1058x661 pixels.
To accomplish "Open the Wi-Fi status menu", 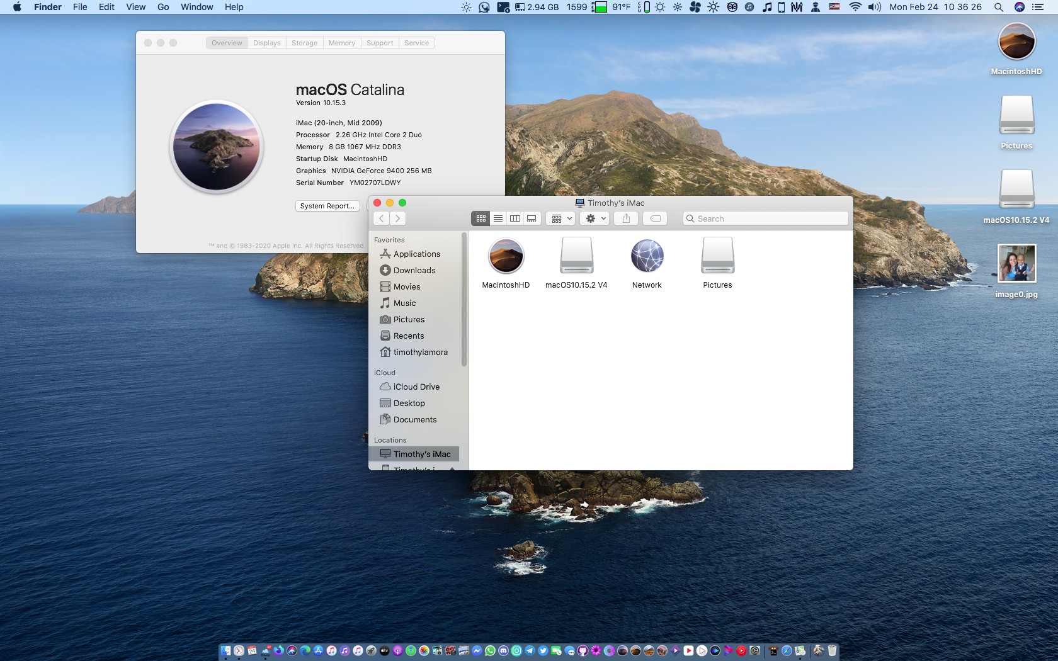I will pos(855,7).
